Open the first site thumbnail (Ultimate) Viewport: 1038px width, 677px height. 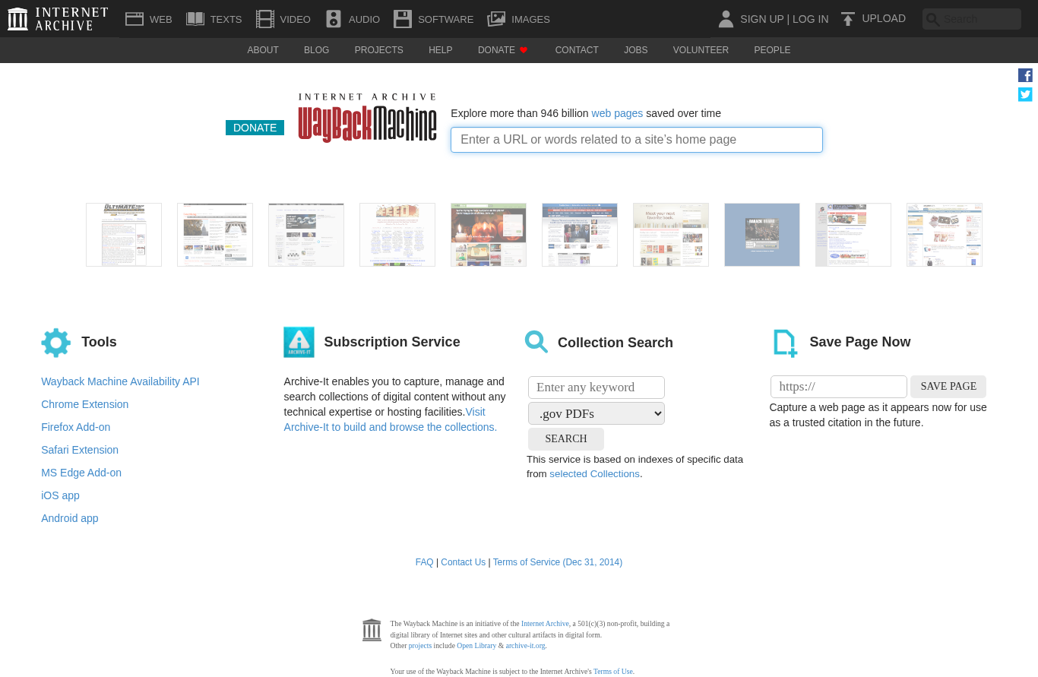124,235
